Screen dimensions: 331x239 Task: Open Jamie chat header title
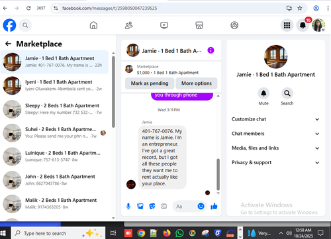171,51
